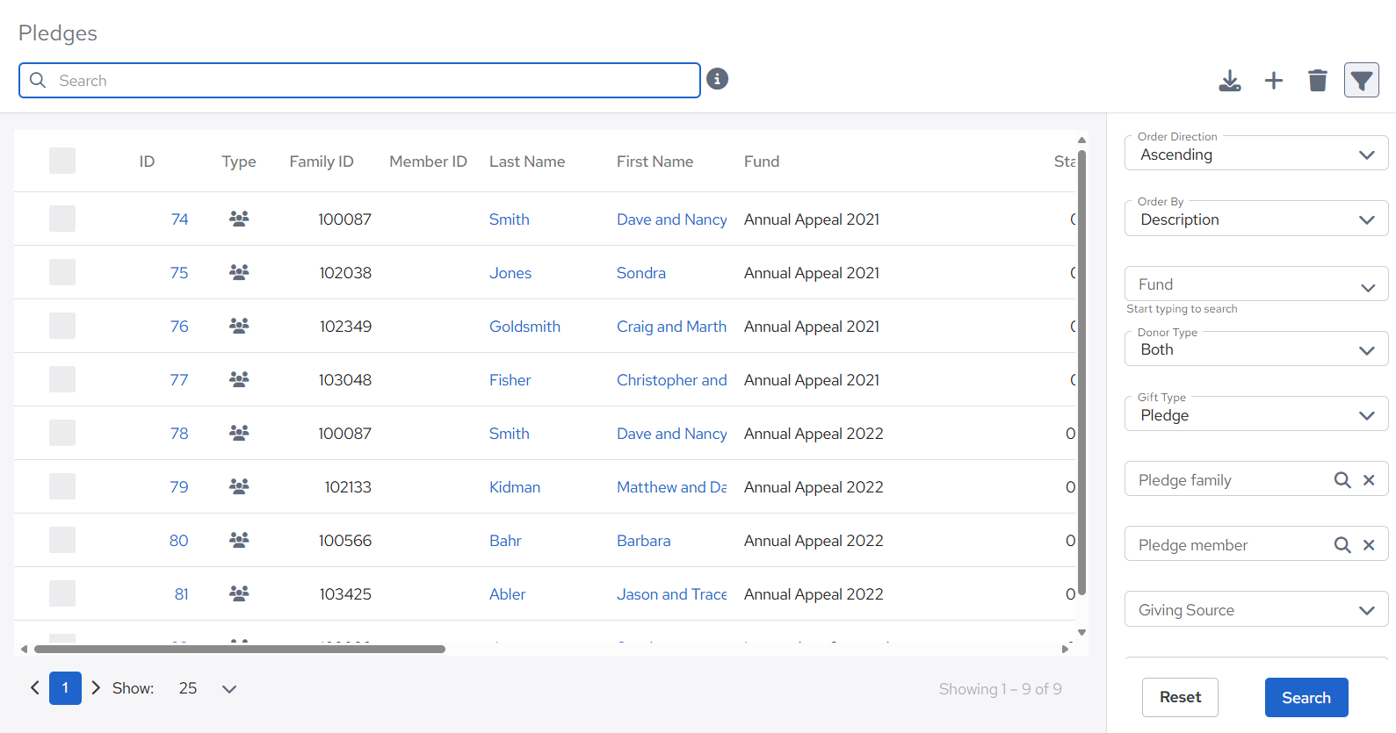
Task: Open Sondra first name link
Action: pyautogui.click(x=641, y=273)
